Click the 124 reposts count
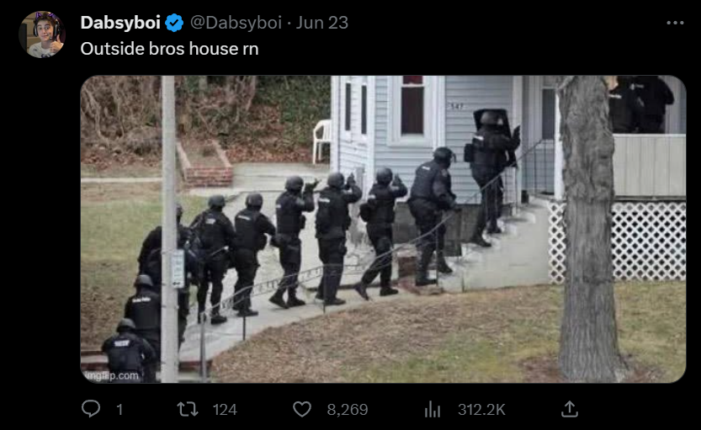The height and width of the screenshot is (430, 701). (225, 410)
